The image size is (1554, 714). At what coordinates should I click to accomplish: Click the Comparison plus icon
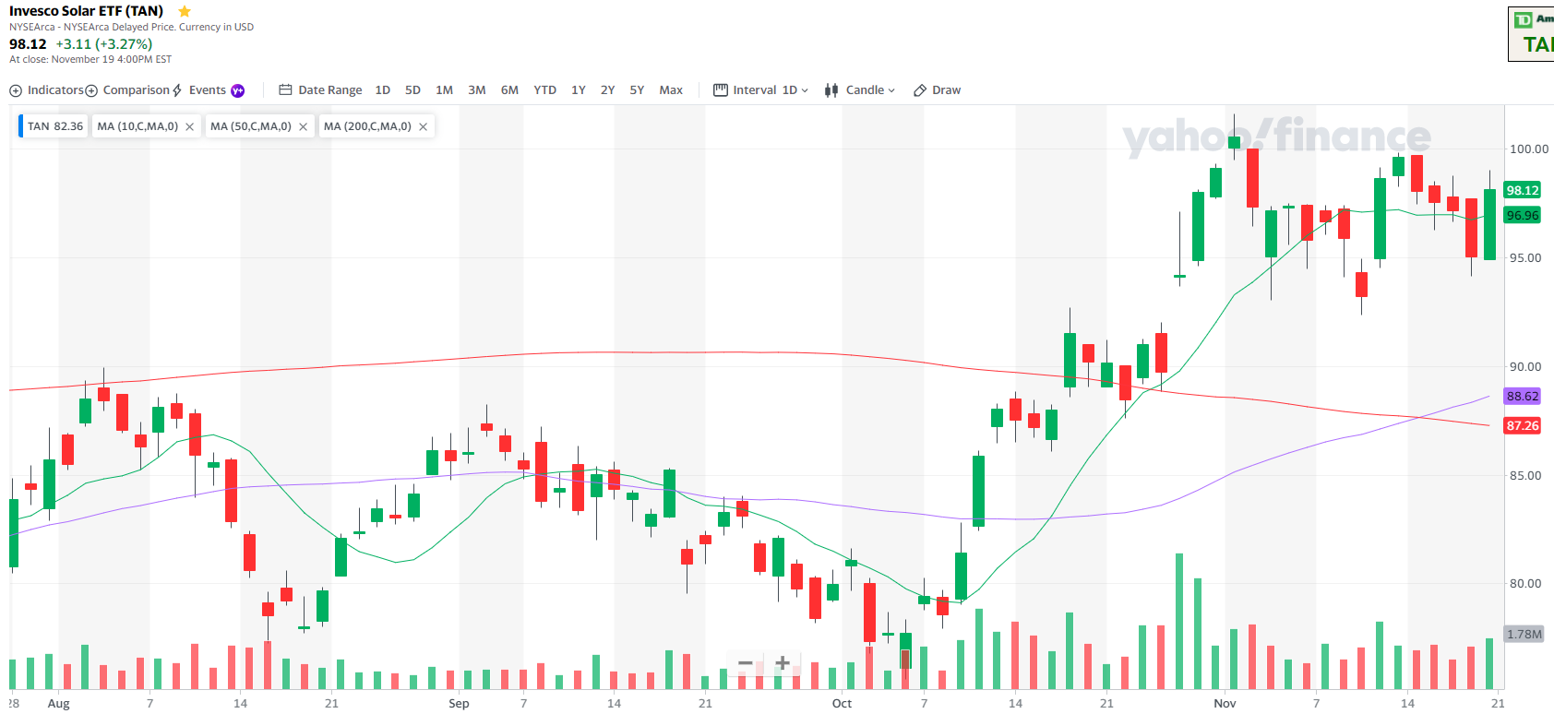point(91,90)
